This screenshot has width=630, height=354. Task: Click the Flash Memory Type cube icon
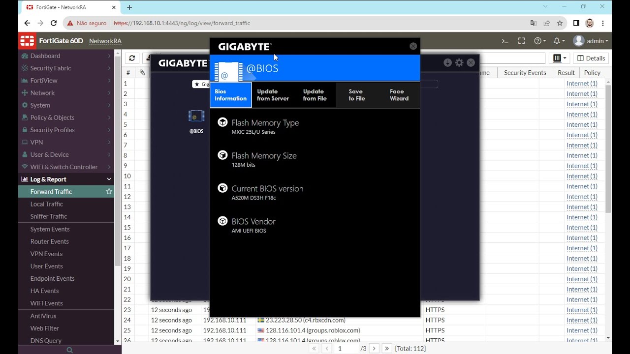[x=222, y=122]
